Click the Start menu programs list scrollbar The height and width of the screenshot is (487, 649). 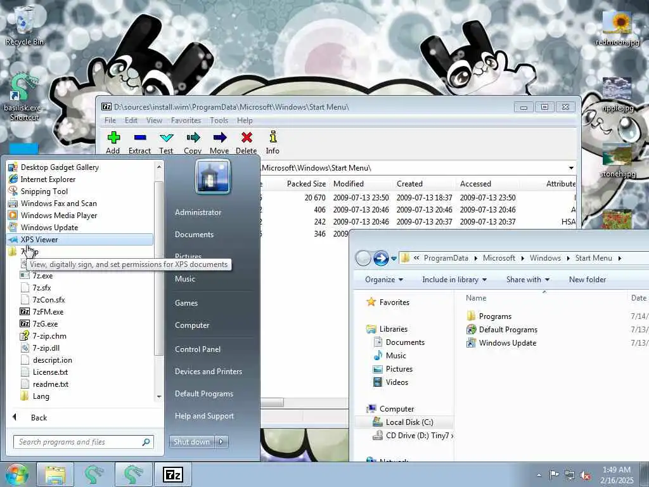tap(158, 268)
